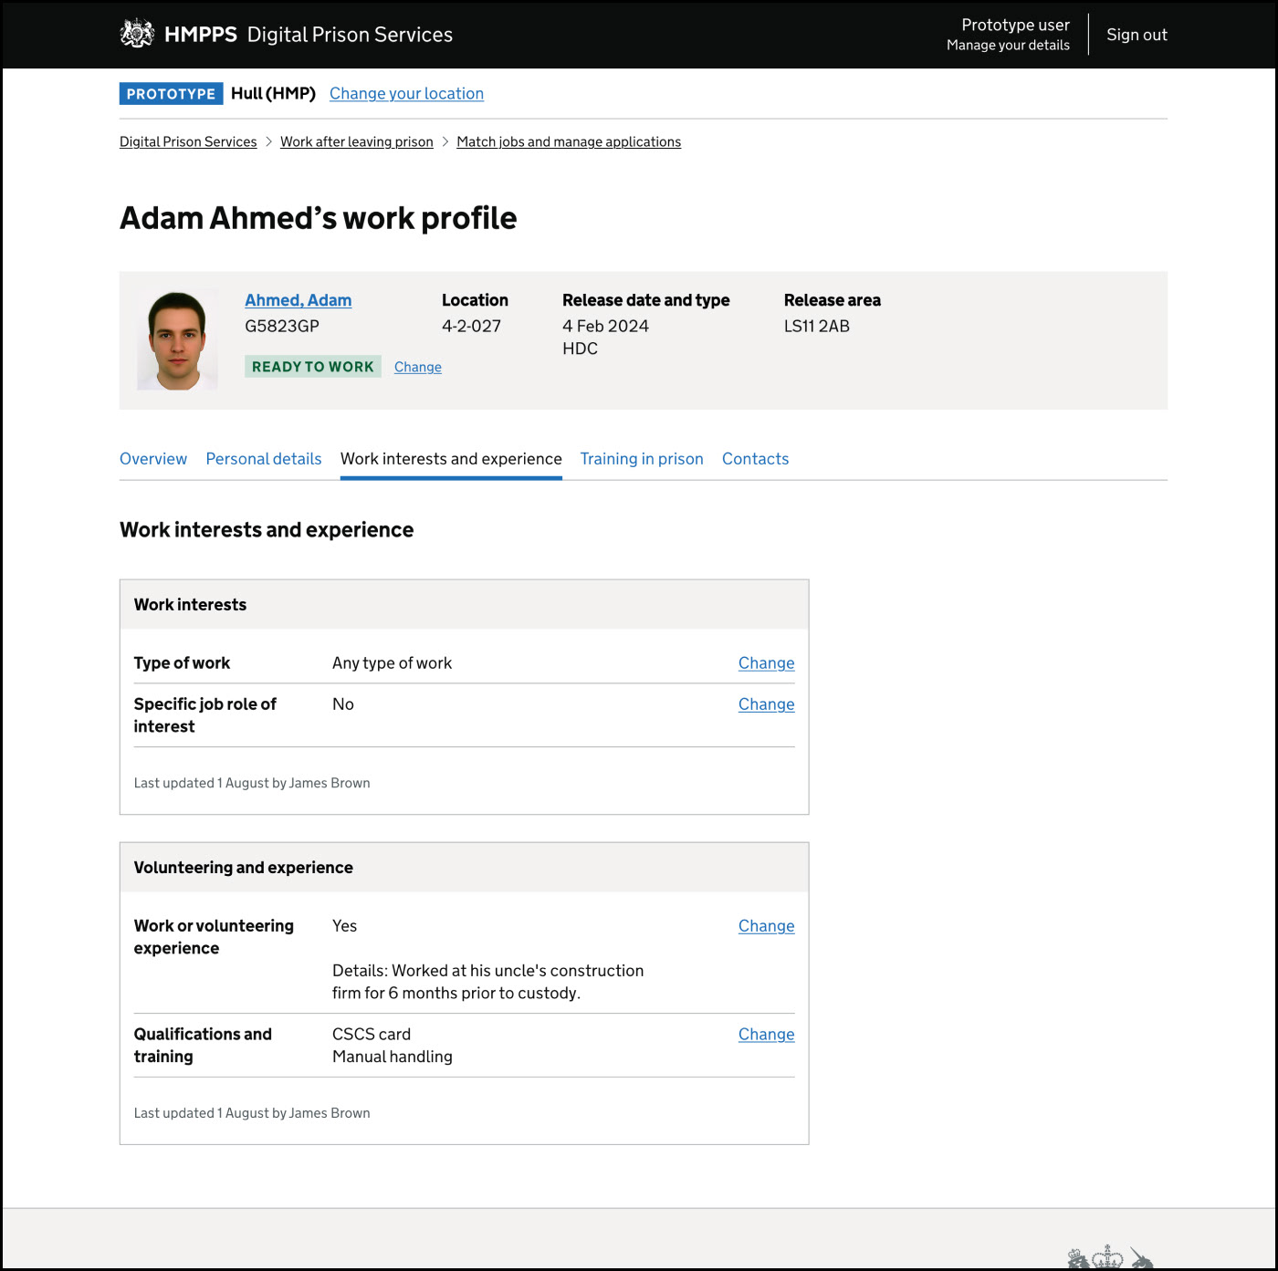Image resolution: width=1278 pixels, height=1271 pixels.
Task: Open Manage your details link
Action: pos(1008,46)
